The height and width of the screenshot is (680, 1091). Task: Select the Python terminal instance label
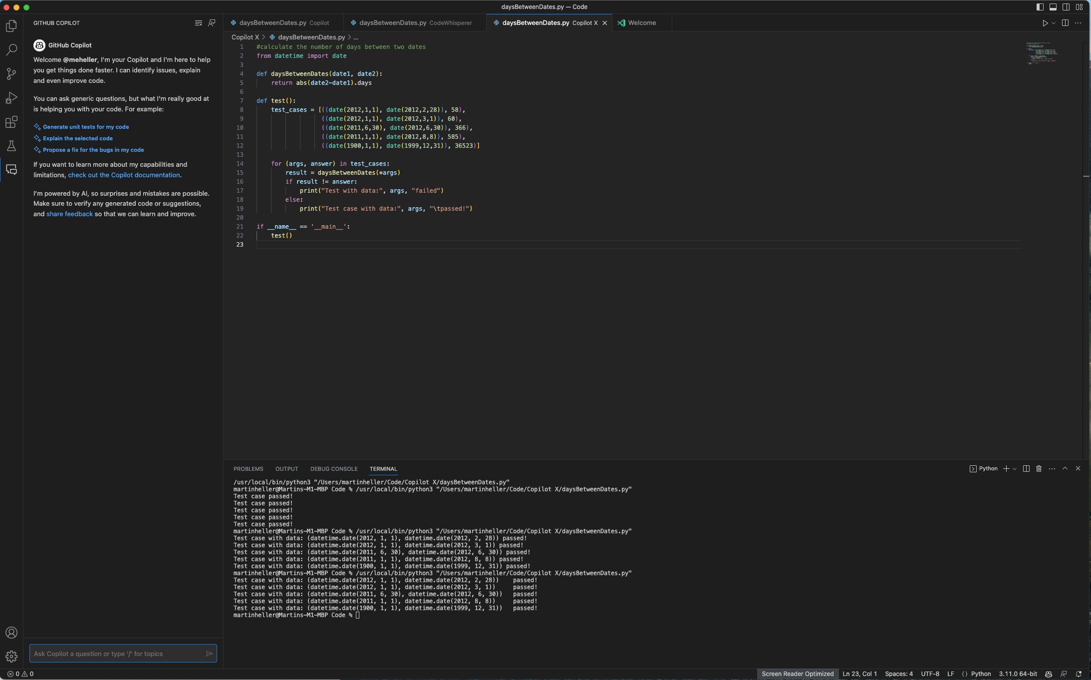click(983, 469)
